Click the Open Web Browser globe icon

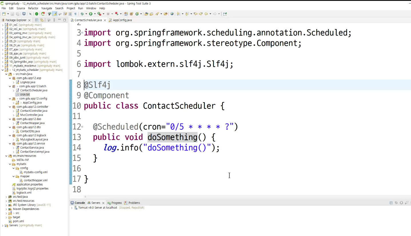click(172, 14)
